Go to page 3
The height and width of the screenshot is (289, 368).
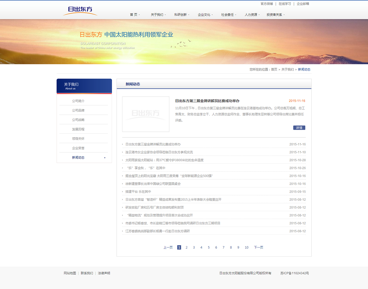pyautogui.click(x=194, y=247)
